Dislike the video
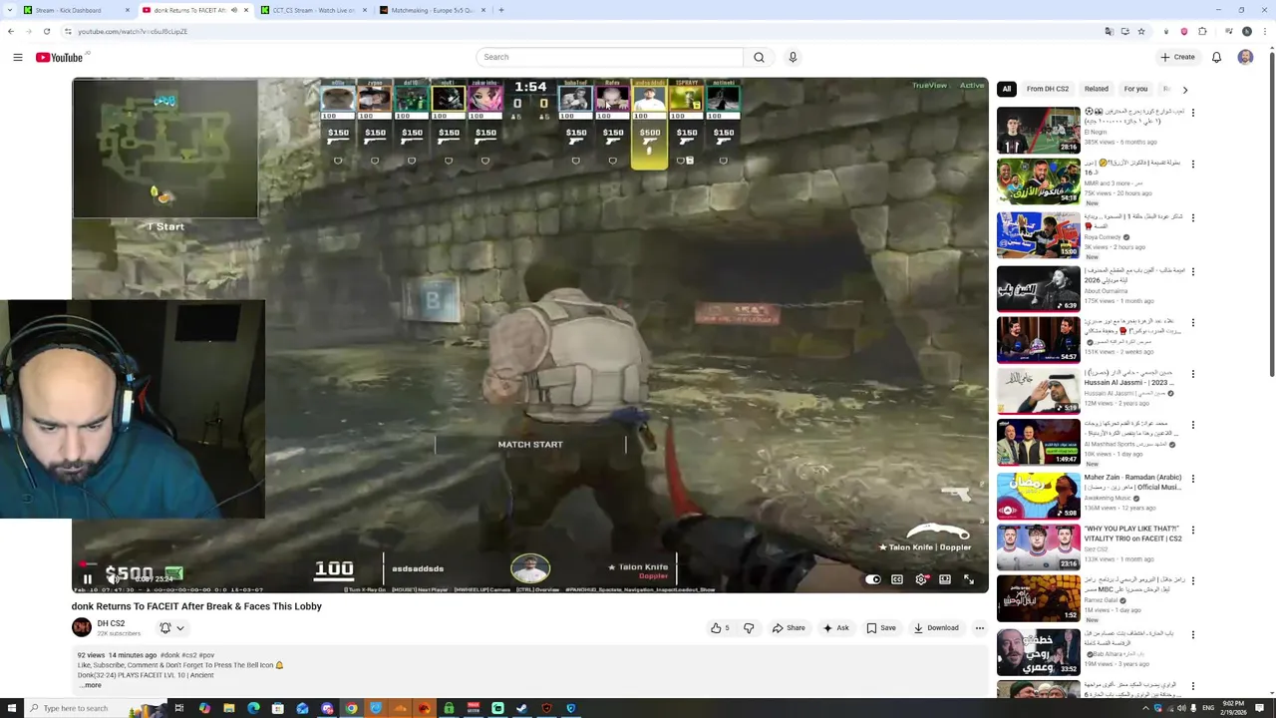The height and width of the screenshot is (718, 1276). (749, 628)
